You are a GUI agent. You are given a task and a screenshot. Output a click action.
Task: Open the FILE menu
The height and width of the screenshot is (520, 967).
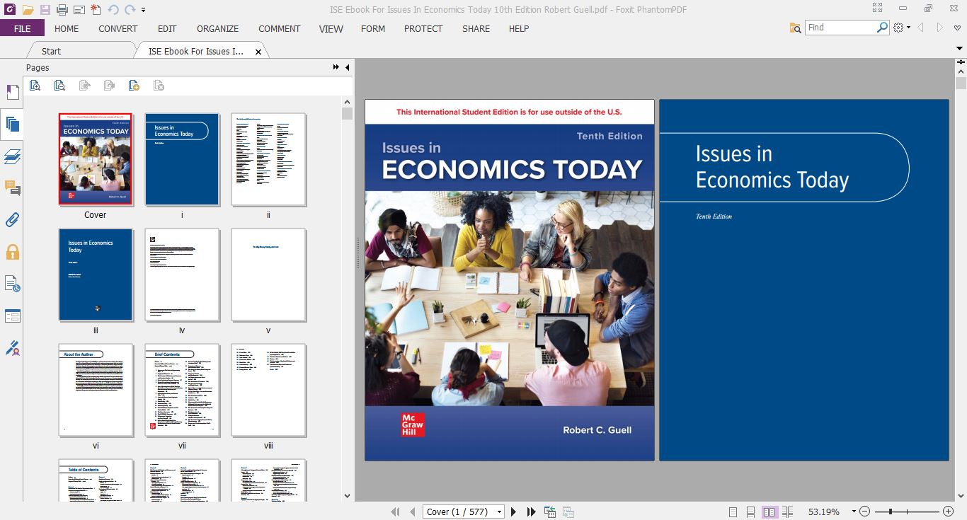22,28
